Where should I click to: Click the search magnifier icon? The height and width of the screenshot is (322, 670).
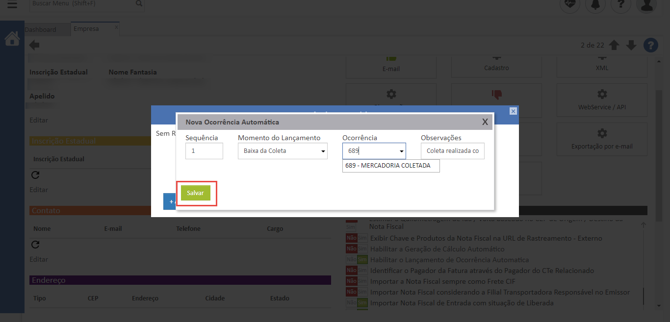[139, 4]
